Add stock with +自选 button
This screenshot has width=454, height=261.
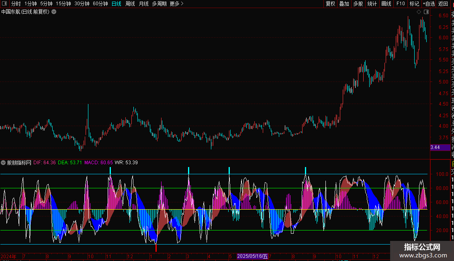pos(428,4)
